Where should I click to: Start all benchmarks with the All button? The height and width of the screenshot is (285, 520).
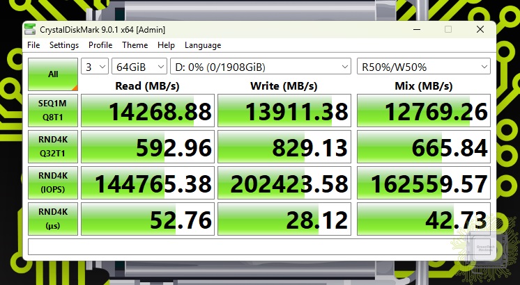(53, 74)
